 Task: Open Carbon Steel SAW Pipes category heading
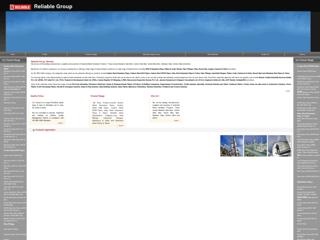click(14, 150)
